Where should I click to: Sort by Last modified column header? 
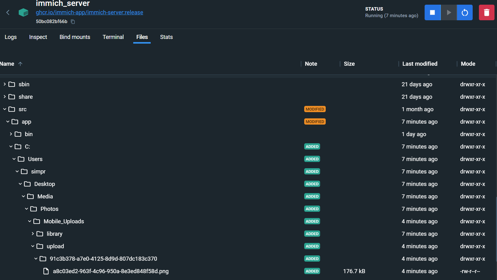click(x=420, y=64)
